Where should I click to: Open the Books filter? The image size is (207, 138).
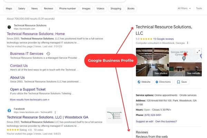point(131,8)
